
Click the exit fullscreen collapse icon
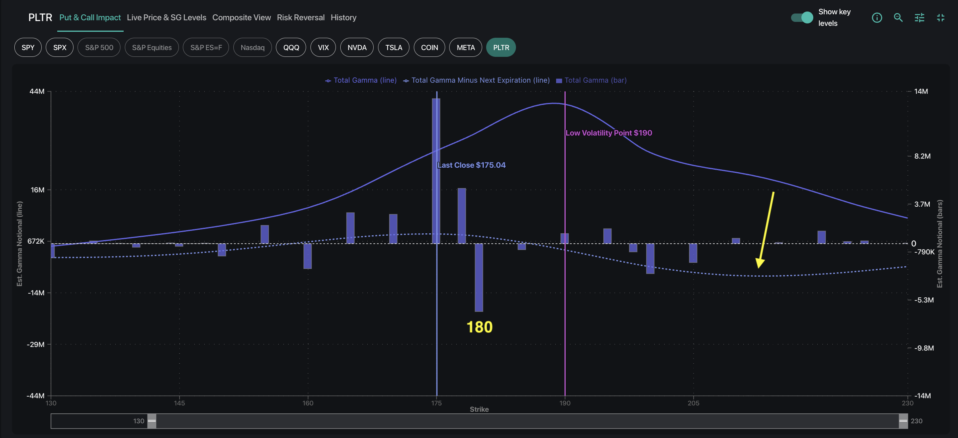(941, 17)
